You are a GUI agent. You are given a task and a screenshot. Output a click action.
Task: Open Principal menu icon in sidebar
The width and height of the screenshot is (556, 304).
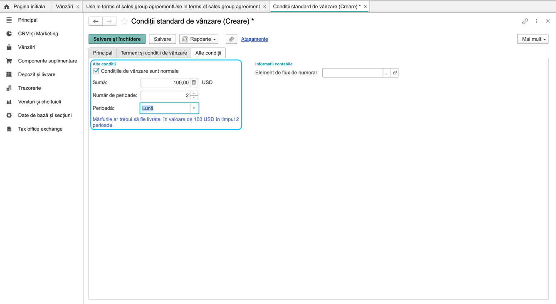click(x=9, y=20)
